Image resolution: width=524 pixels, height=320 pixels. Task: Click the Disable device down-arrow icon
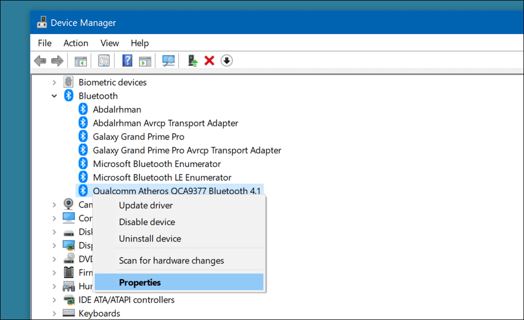coord(226,61)
